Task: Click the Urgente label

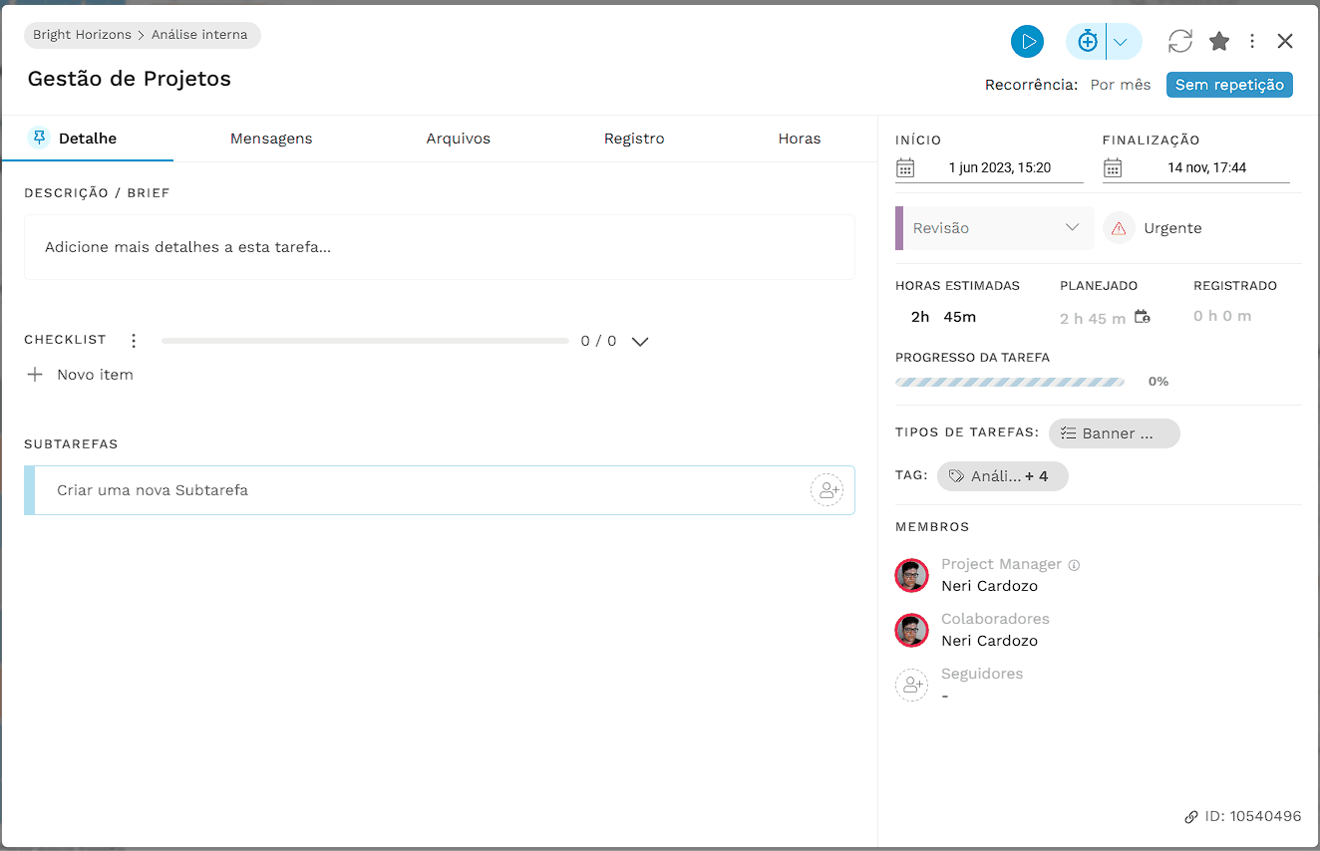Action: (1172, 228)
